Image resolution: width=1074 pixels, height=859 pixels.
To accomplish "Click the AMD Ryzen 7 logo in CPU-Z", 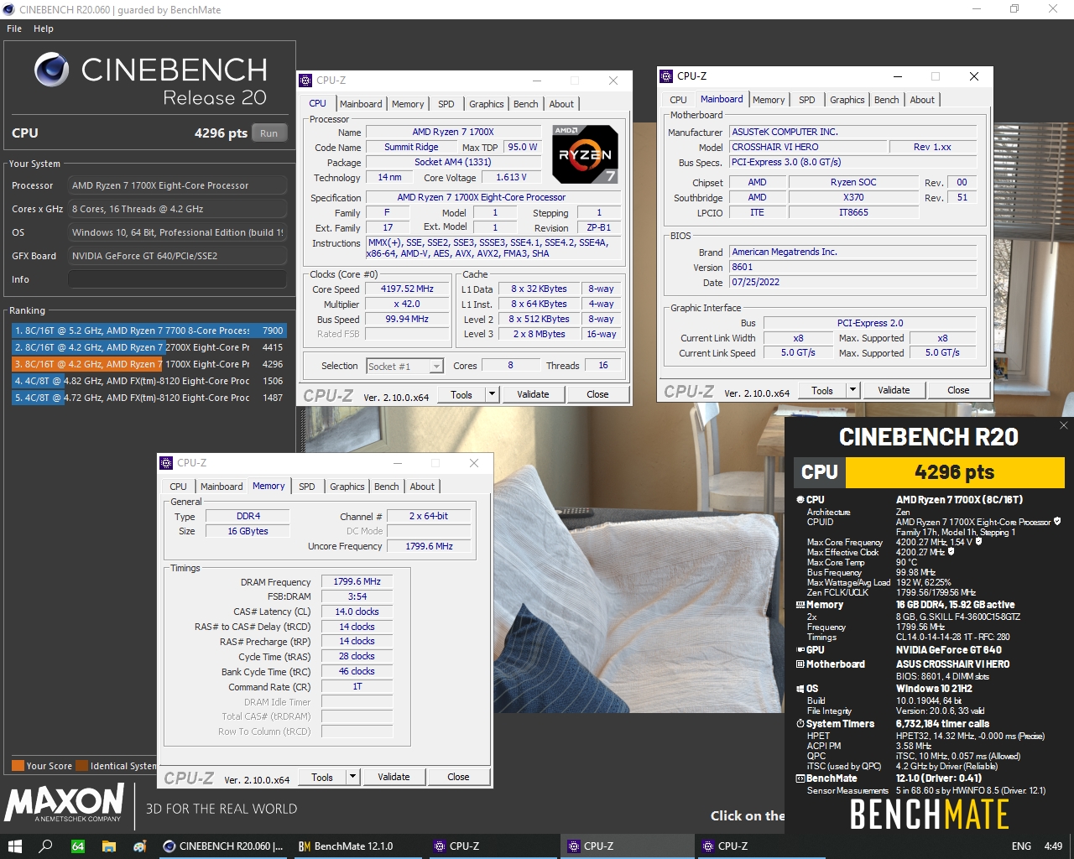I will 585,154.
